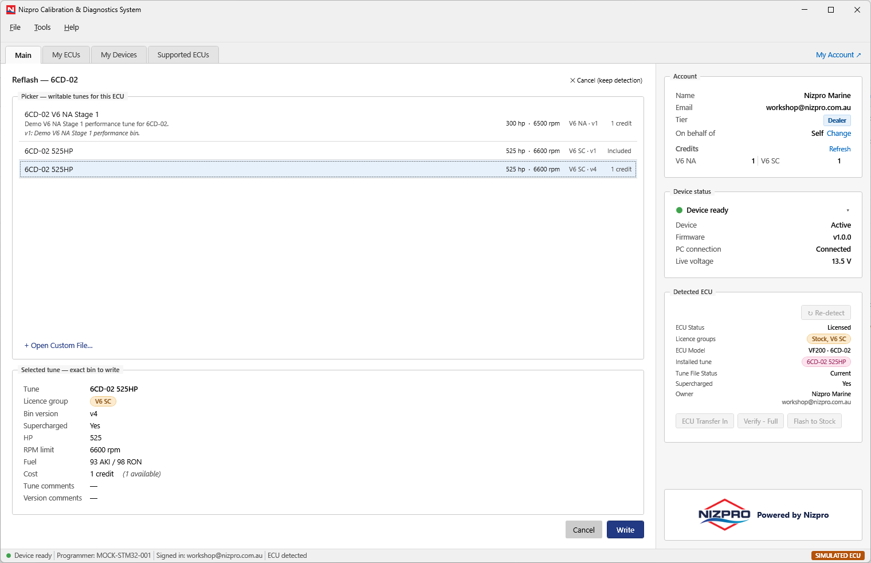
Task: Click ECU detected in status bar
Action: tap(287, 556)
